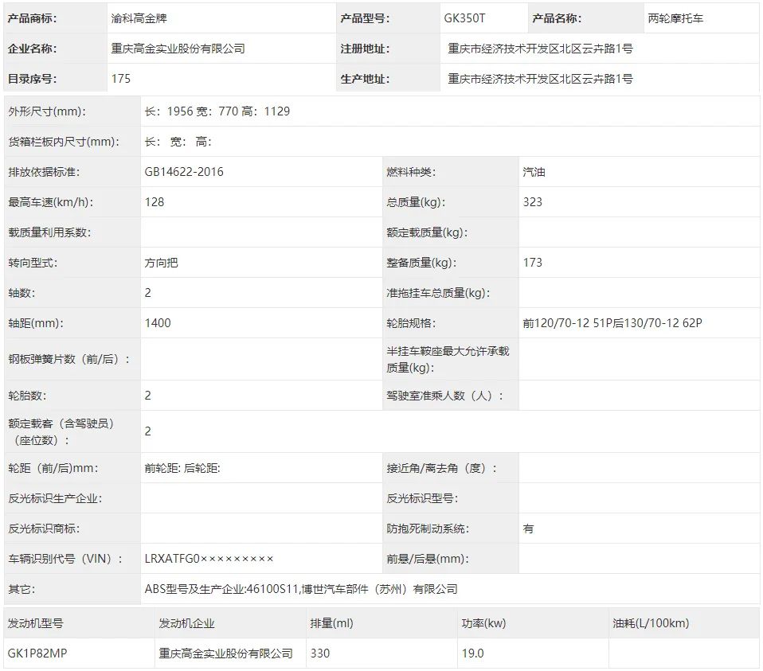Click the 排放依据标准 label
This screenshot has width=763, height=671.
tap(44, 172)
